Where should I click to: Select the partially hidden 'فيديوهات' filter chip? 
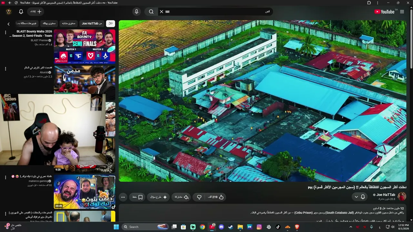click(27, 24)
